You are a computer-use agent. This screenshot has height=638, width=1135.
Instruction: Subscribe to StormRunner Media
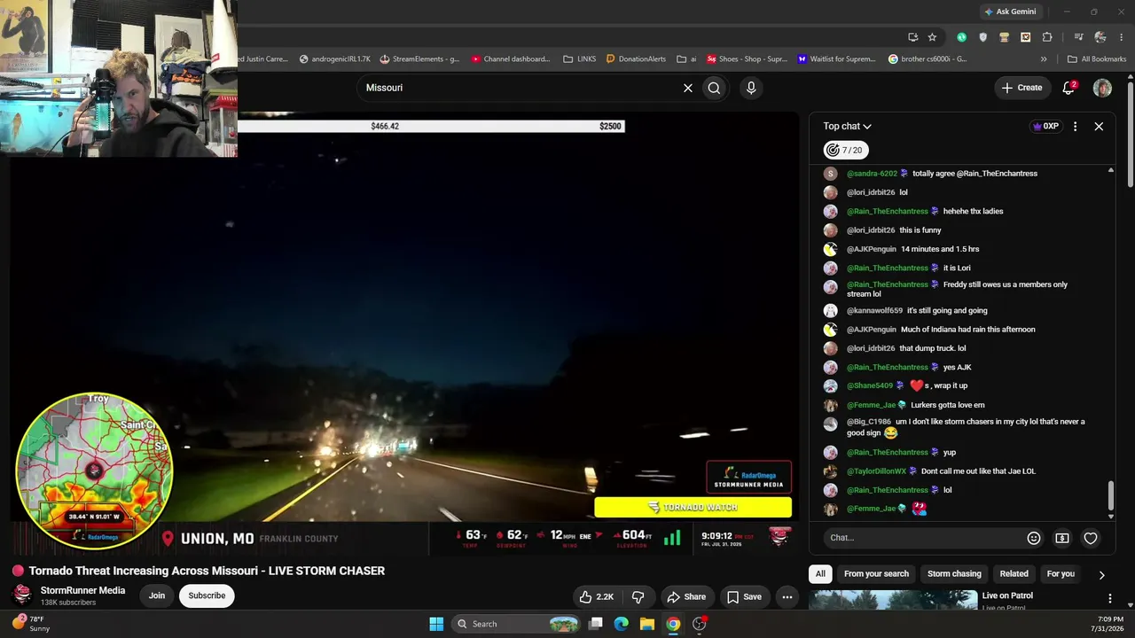(x=207, y=596)
